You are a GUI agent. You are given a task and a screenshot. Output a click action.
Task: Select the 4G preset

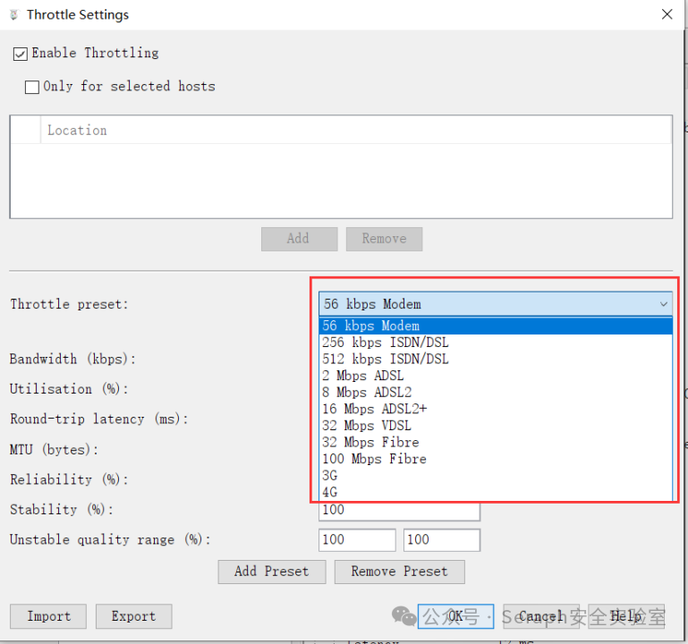496,492
